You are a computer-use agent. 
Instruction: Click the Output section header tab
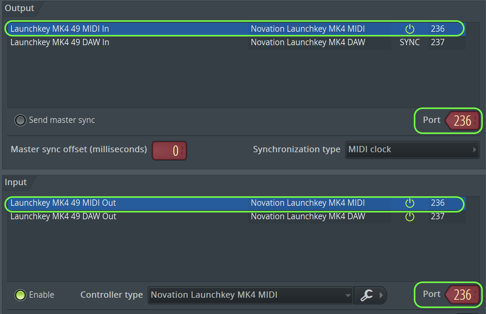tap(20, 8)
